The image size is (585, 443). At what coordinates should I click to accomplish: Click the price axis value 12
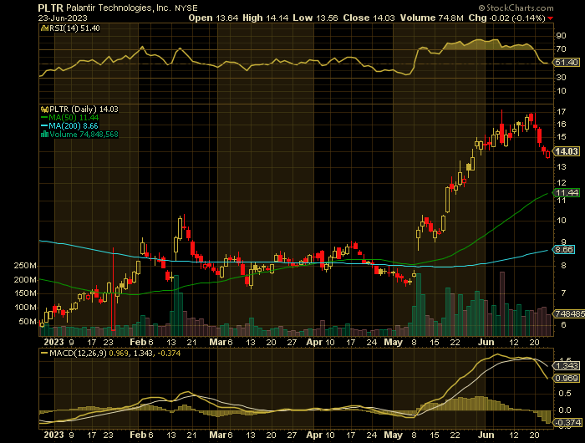coord(561,183)
